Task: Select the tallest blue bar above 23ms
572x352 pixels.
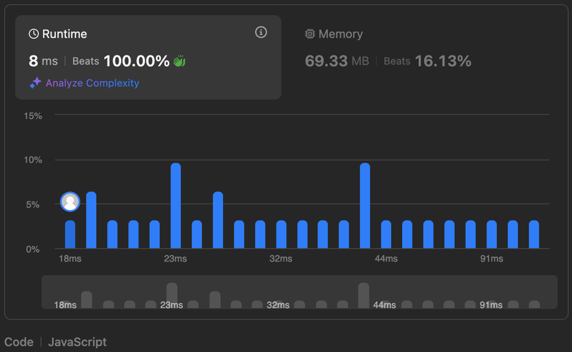Action: coord(176,206)
